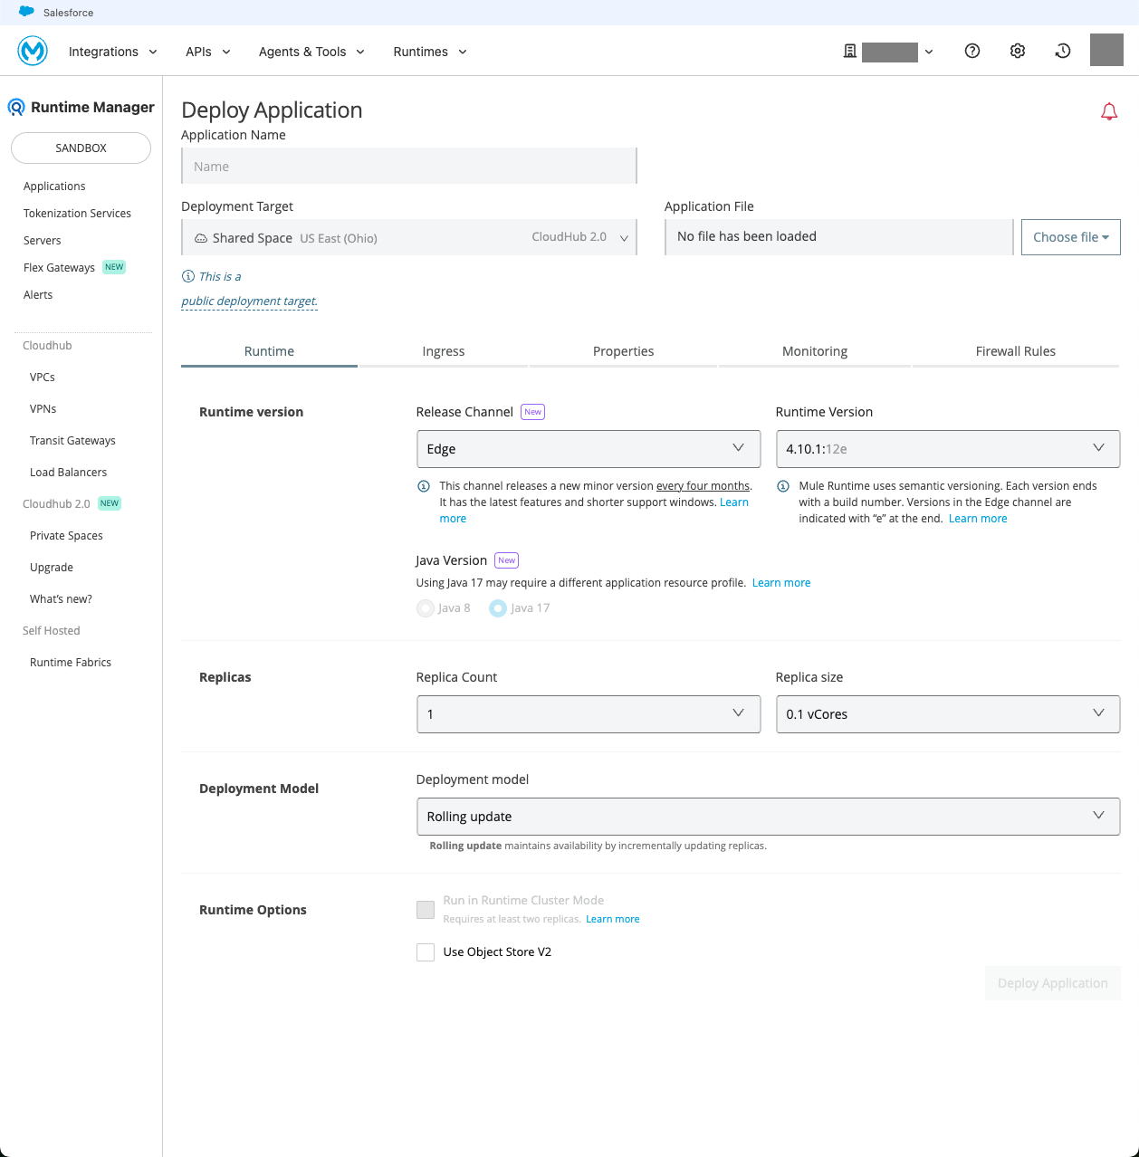
Task: Click the organization building icon
Action: 849,52
